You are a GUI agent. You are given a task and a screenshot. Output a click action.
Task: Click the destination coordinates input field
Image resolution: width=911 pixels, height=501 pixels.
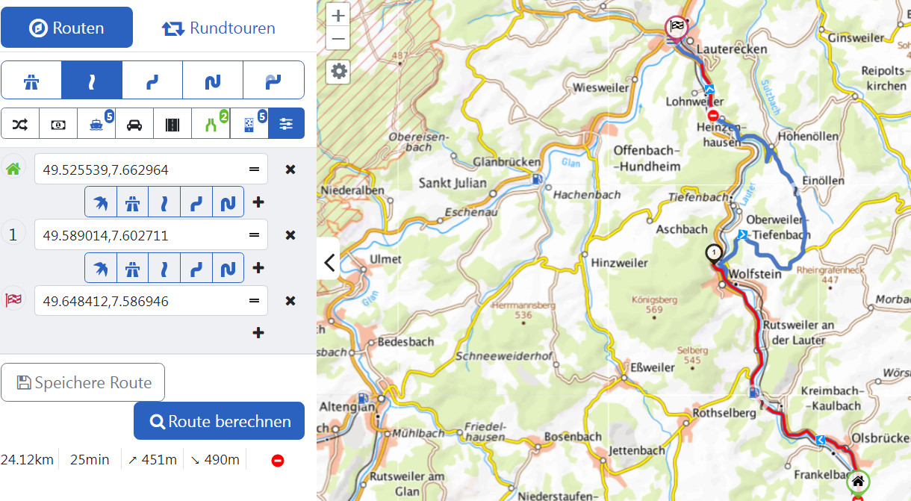[142, 301]
